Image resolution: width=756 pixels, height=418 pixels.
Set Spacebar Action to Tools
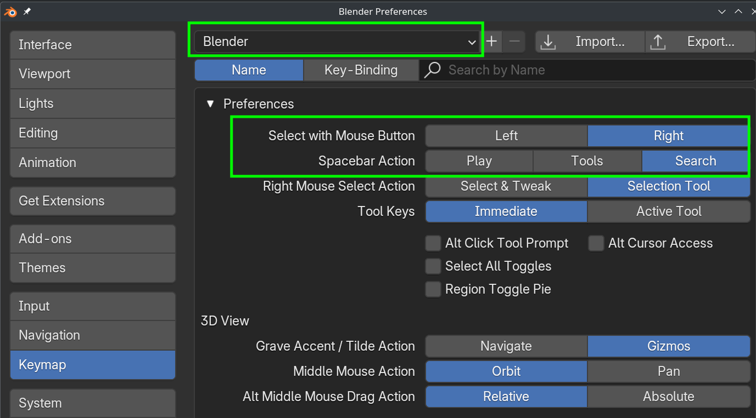tap(587, 161)
